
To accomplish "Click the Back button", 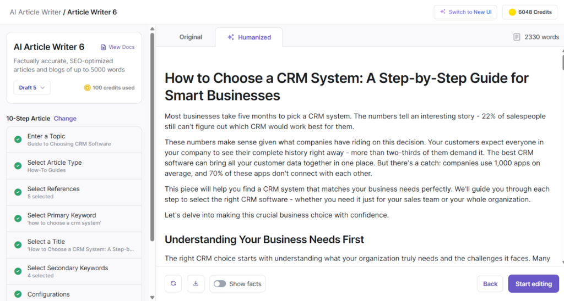I will pos(490,284).
